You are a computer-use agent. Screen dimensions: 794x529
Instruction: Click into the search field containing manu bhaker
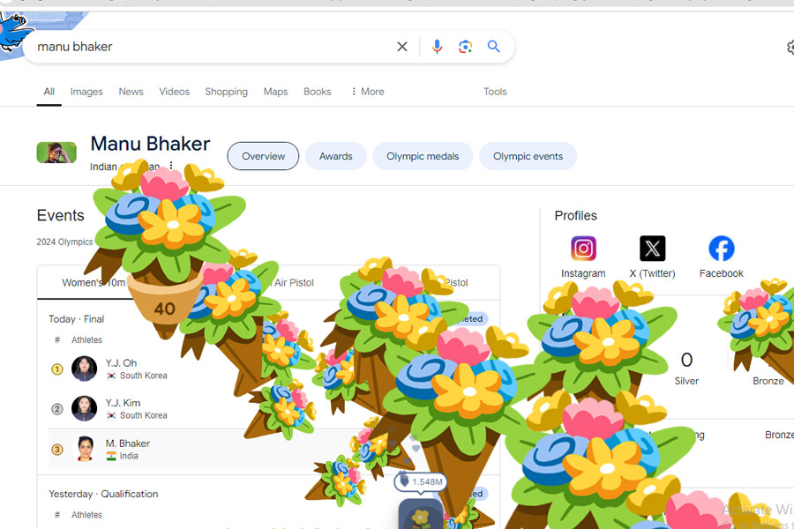pos(213,47)
